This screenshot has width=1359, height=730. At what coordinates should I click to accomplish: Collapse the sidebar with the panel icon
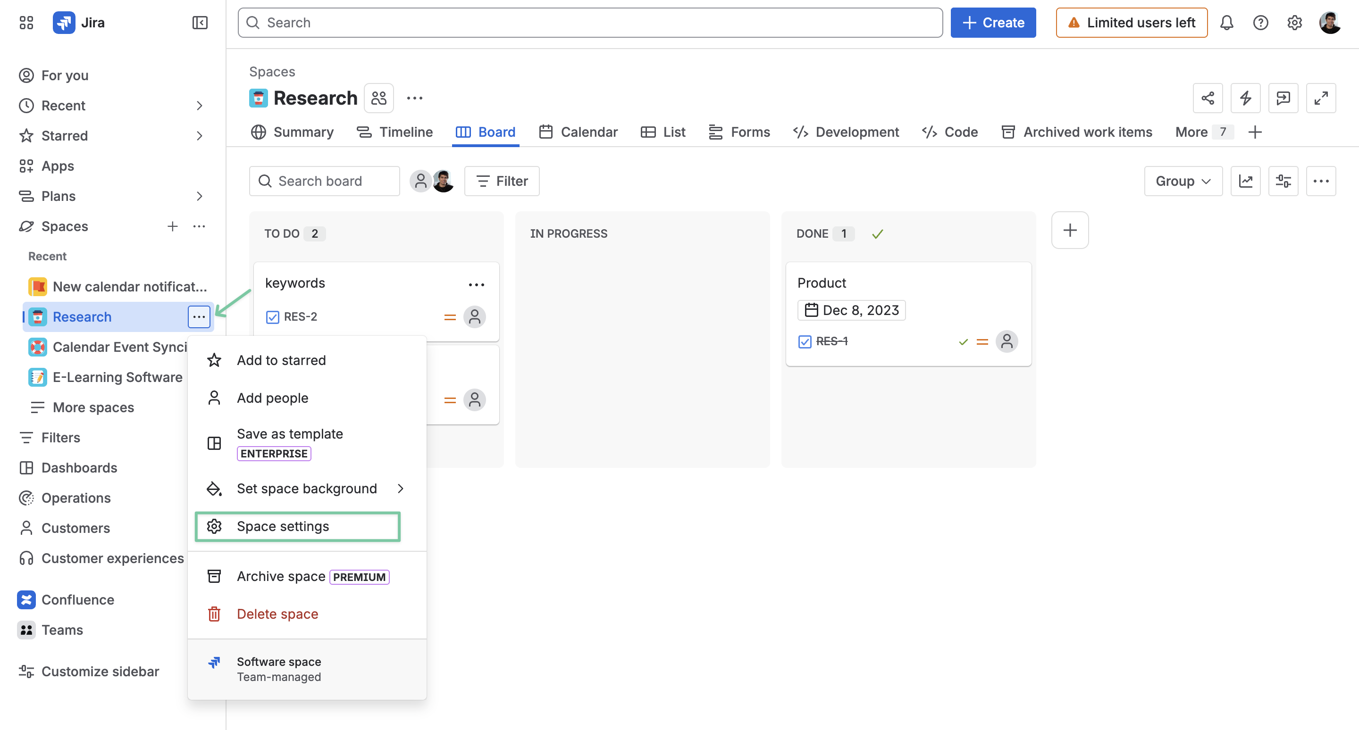[200, 23]
